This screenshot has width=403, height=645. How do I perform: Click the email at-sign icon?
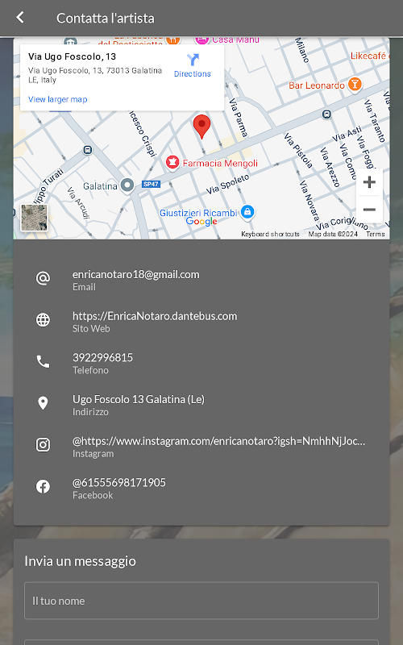43,278
